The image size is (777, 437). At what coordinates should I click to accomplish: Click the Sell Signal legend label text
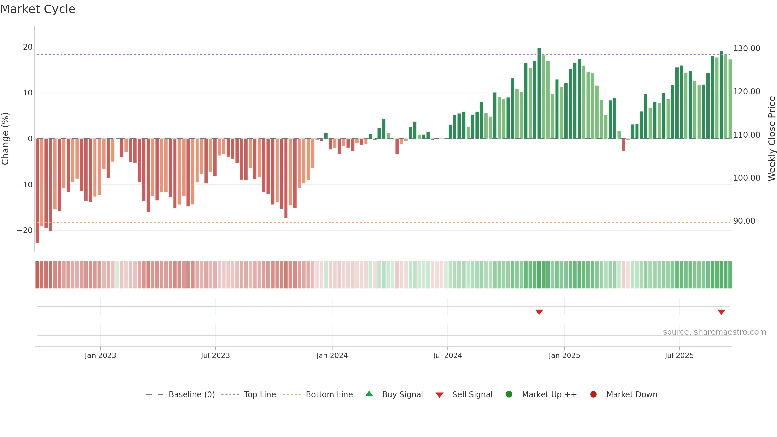[x=472, y=394]
